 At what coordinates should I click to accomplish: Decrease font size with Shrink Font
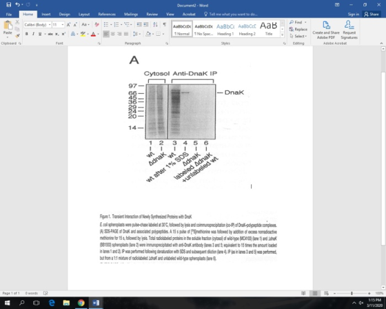tap(75, 25)
